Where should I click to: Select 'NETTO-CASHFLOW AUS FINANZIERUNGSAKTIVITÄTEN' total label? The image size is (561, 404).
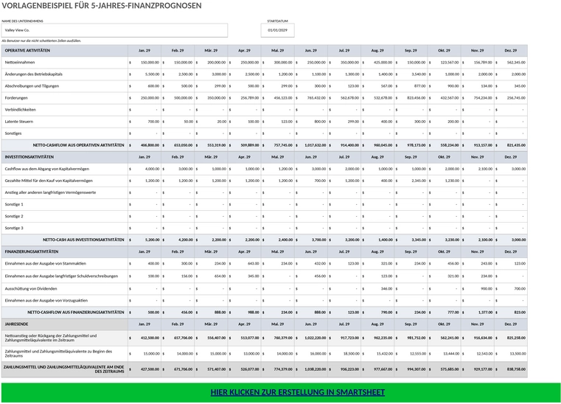click(x=76, y=313)
